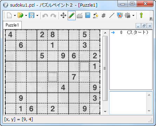The height and width of the screenshot is (126, 156).
Task: Click the cell with 8 in first row
Action: tap(53, 35)
